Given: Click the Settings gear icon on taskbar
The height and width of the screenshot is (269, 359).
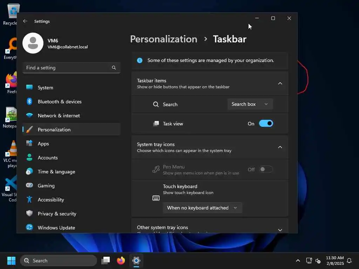Looking at the screenshot, I should pyautogui.click(x=136, y=261).
